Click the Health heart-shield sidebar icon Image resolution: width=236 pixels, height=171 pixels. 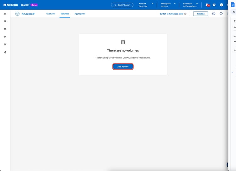(x=5, y=21)
